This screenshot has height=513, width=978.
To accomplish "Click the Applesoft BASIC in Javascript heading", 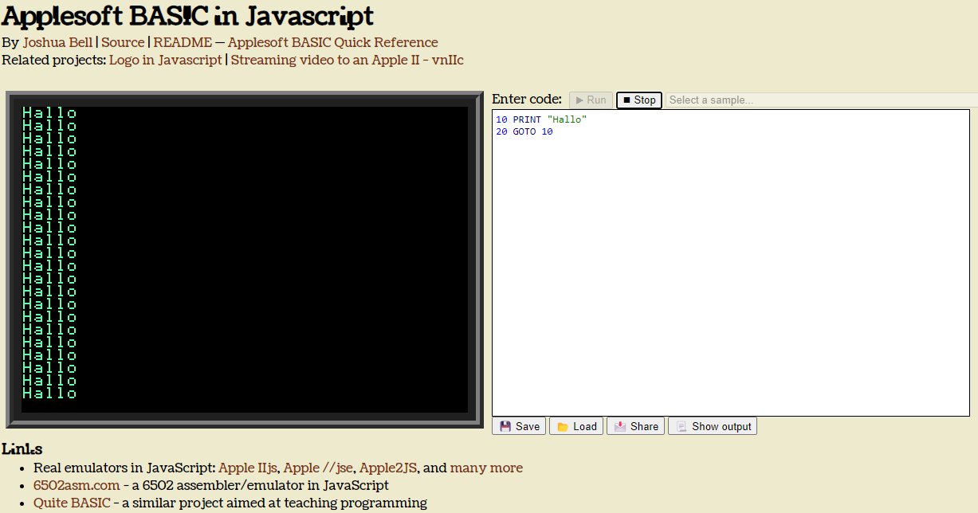I will point(188,16).
